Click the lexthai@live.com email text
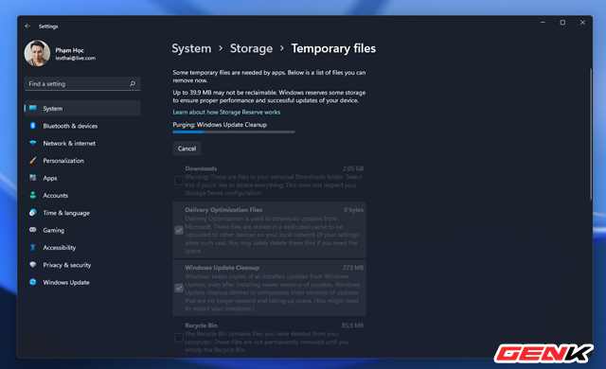 click(76, 58)
